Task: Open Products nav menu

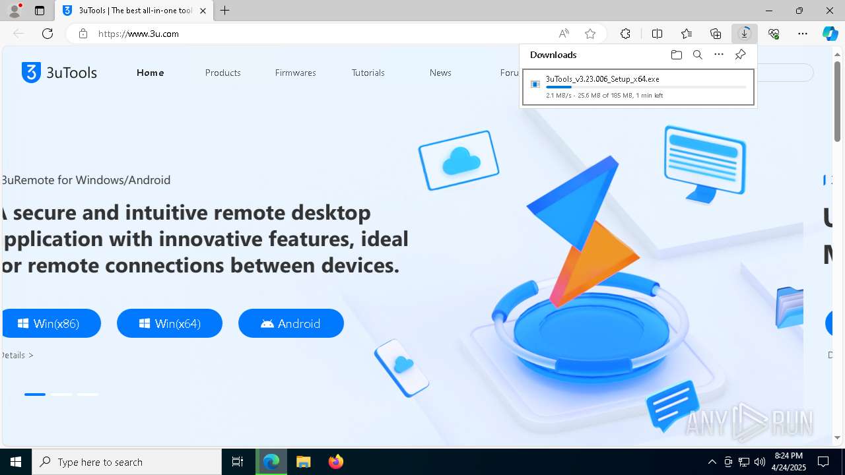Action: coord(223,73)
